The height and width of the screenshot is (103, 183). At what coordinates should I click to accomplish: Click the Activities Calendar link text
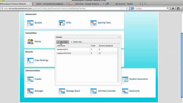coord(107,91)
